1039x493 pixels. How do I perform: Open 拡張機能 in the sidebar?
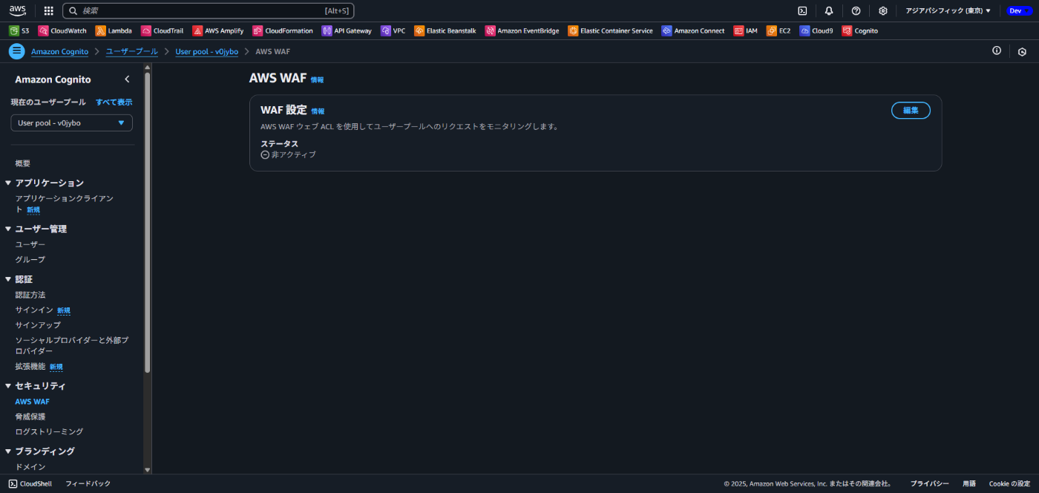pos(30,367)
